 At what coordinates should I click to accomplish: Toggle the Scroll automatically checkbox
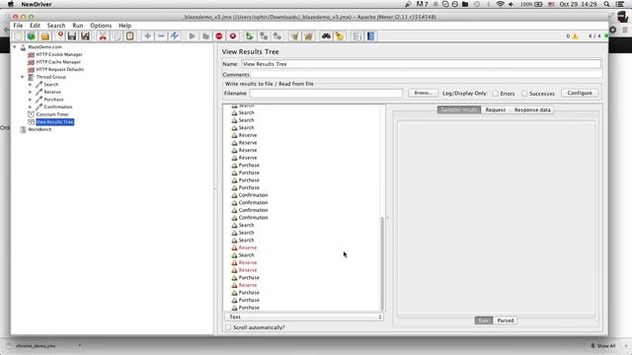click(228, 327)
